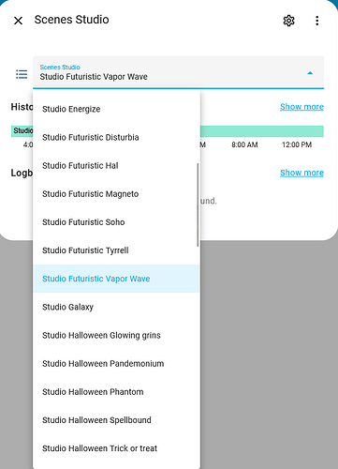This screenshot has height=469, width=338.
Task: Pick Studio Futuristic Hal scene
Action: (x=116, y=166)
